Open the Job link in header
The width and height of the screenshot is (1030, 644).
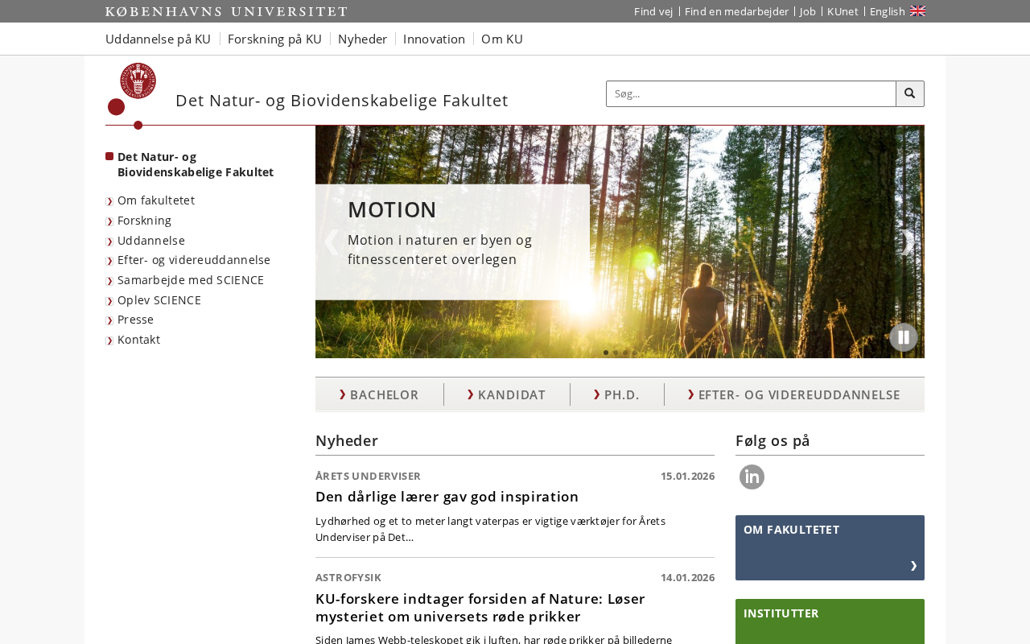tap(808, 11)
